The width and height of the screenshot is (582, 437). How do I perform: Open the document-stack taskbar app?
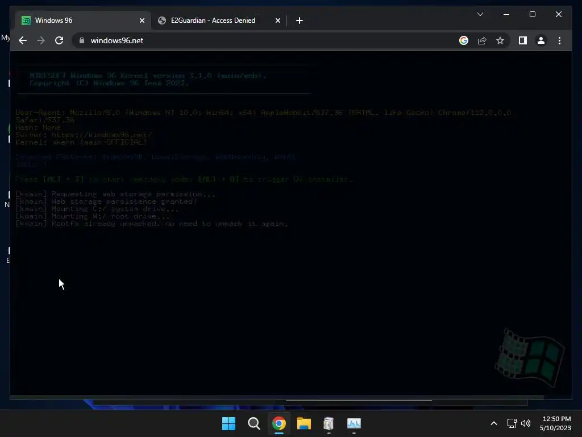tap(329, 423)
